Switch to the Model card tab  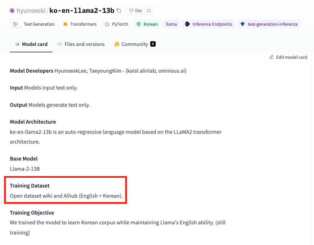(31, 44)
